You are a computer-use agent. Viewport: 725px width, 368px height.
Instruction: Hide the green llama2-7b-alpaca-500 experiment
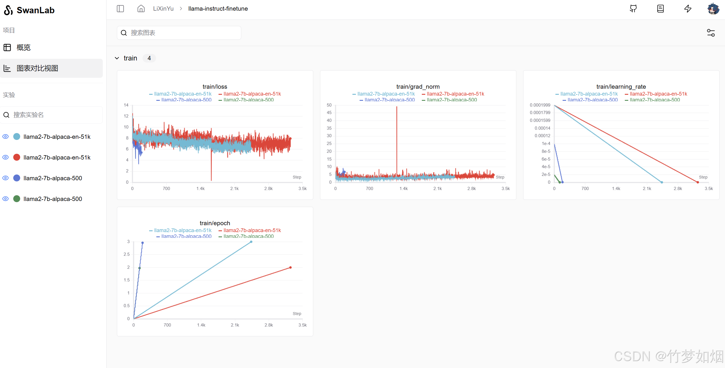tap(5, 199)
